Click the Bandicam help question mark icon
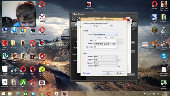 point(122,14)
